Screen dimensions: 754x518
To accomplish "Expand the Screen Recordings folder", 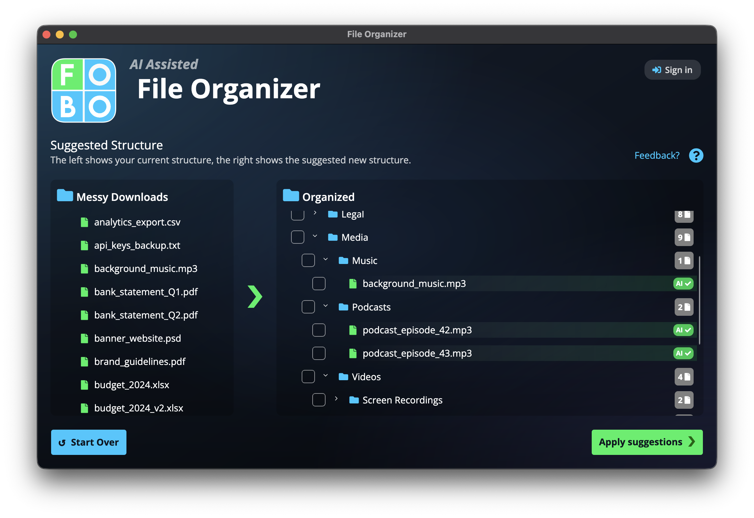I will [336, 399].
